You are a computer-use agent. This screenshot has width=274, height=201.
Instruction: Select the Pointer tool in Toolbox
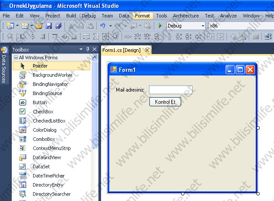(51, 66)
